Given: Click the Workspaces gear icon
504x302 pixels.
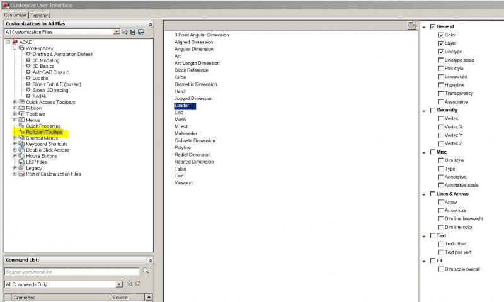Looking at the screenshot, I should click(21, 48).
